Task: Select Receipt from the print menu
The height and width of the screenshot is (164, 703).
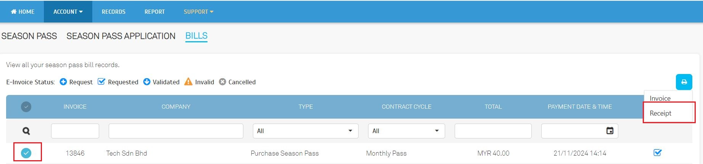Action: click(x=661, y=113)
